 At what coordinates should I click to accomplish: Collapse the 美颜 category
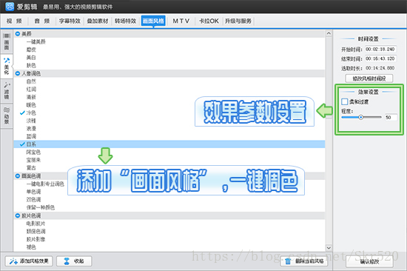18,34
